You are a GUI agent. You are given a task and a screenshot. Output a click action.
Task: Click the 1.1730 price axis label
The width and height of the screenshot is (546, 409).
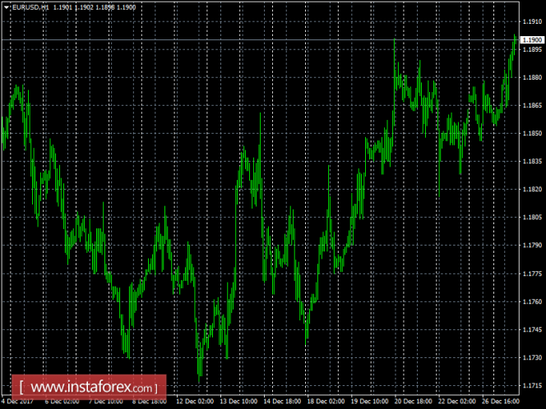click(x=532, y=357)
